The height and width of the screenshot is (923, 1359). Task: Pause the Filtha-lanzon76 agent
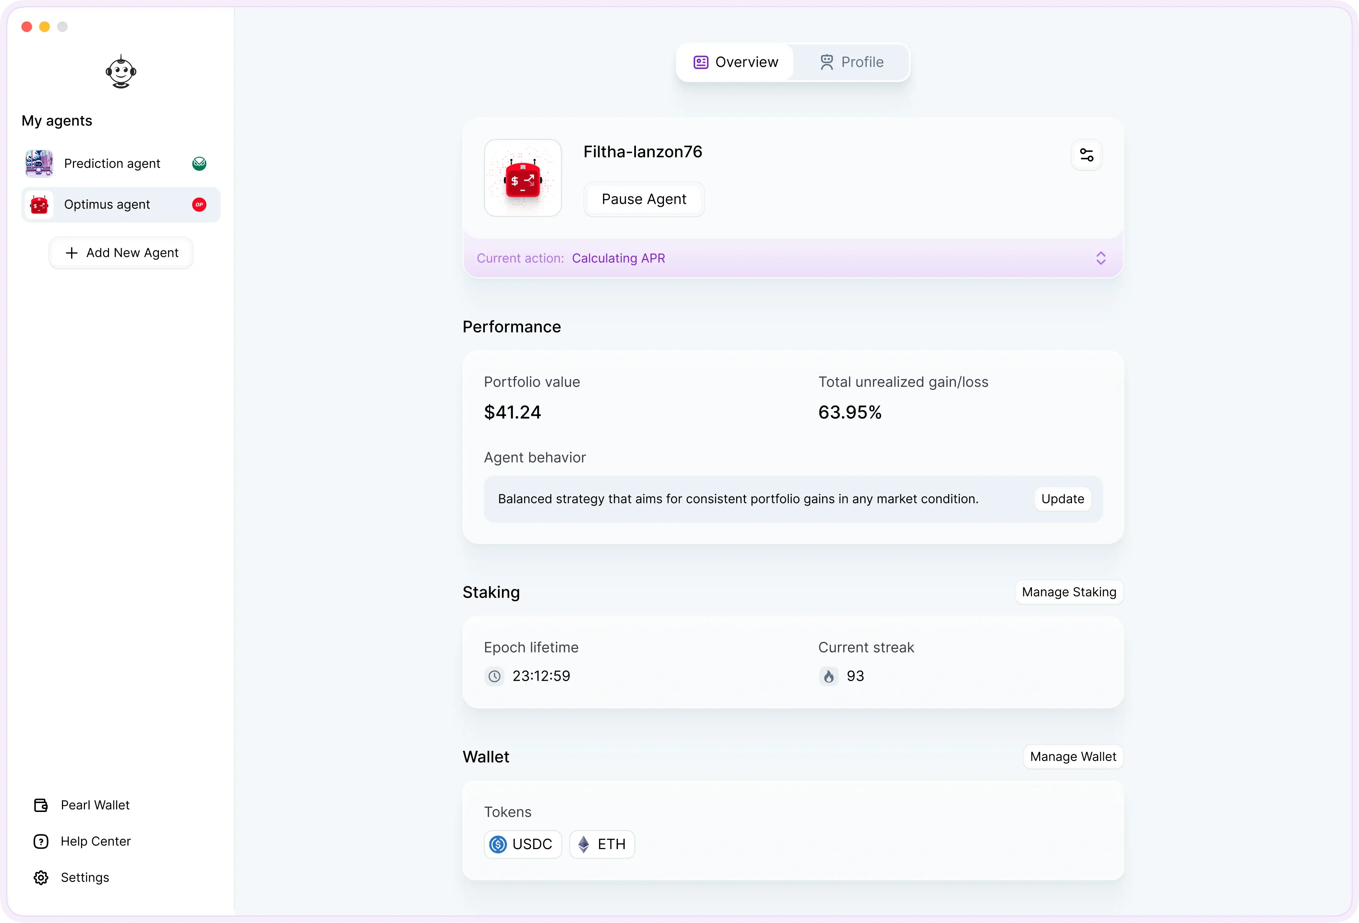pyautogui.click(x=643, y=199)
